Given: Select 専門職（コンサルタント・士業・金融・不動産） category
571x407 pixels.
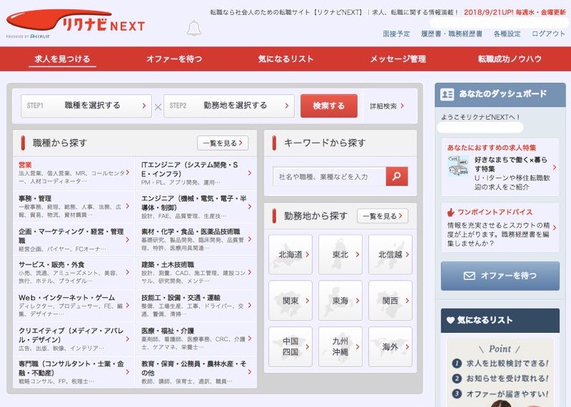Looking at the screenshot, I should coord(74,372).
